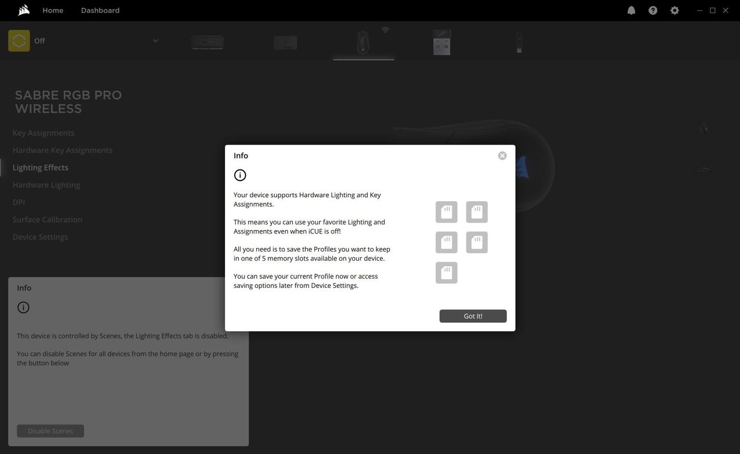The width and height of the screenshot is (740, 454).
Task: Open iCUE settings via the gear icon
Action: click(675, 10)
